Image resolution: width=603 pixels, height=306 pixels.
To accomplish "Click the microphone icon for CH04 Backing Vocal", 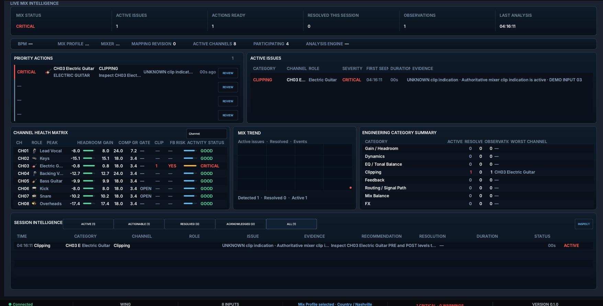I will tap(34, 174).
